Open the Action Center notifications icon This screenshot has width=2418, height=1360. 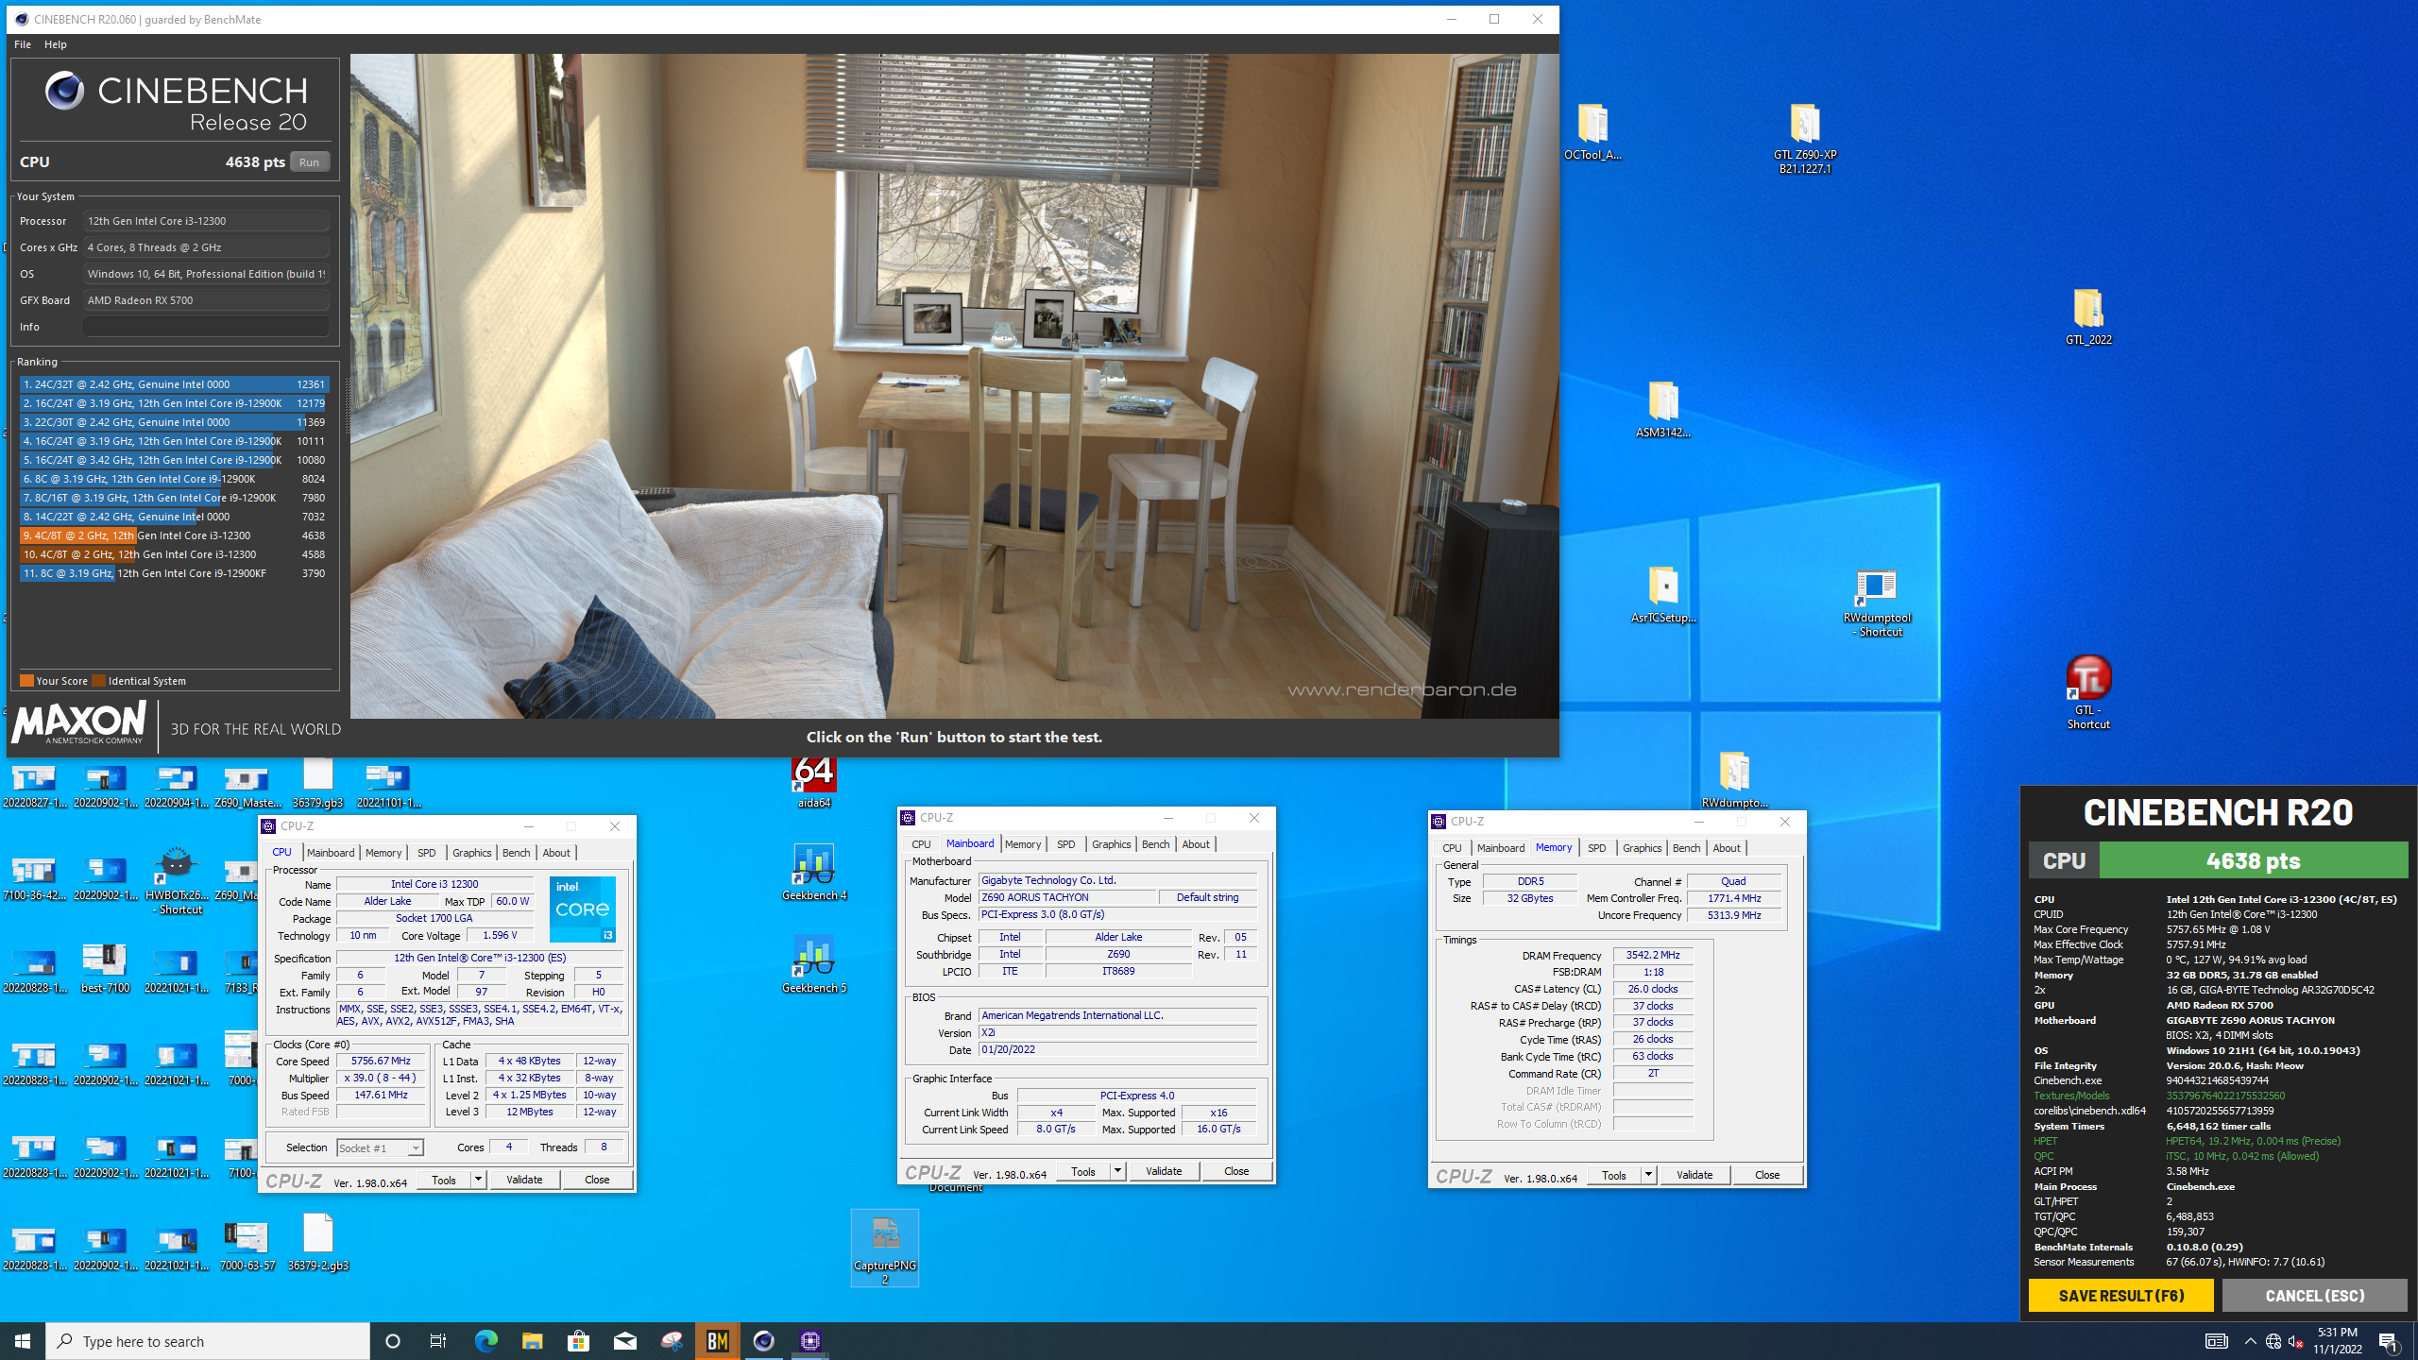(2389, 1340)
